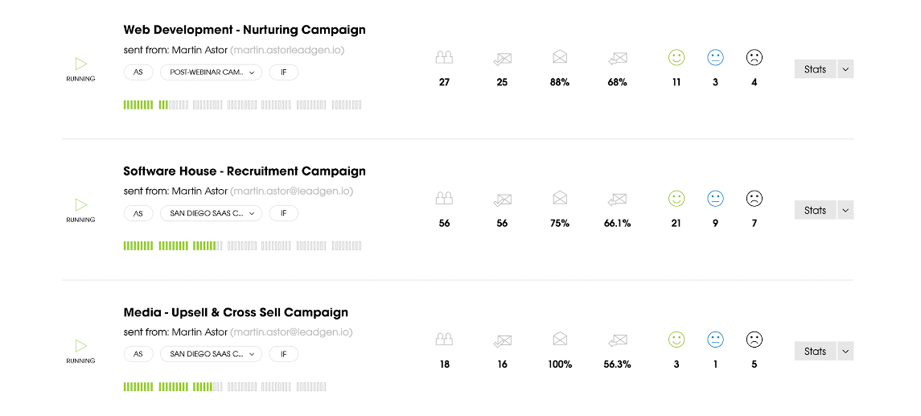The width and height of the screenshot is (921, 416).
Task: Click the neutral face icon for Media Upsell campaign
Action: click(x=715, y=340)
